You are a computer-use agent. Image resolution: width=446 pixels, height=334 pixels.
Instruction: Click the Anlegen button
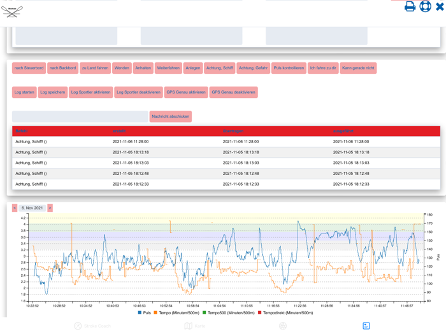point(193,68)
